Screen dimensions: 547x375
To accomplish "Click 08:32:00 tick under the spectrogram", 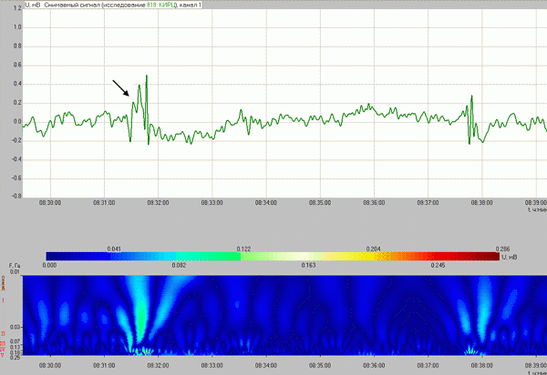I will click(x=158, y=366).
